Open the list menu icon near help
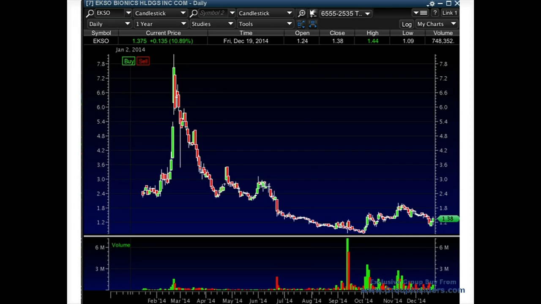This screenshot has height=304, width=541. [x=420, y=13]
